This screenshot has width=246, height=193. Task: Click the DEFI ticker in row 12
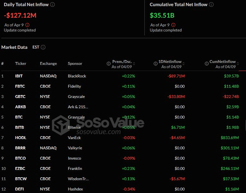click(x=19, y=189)
